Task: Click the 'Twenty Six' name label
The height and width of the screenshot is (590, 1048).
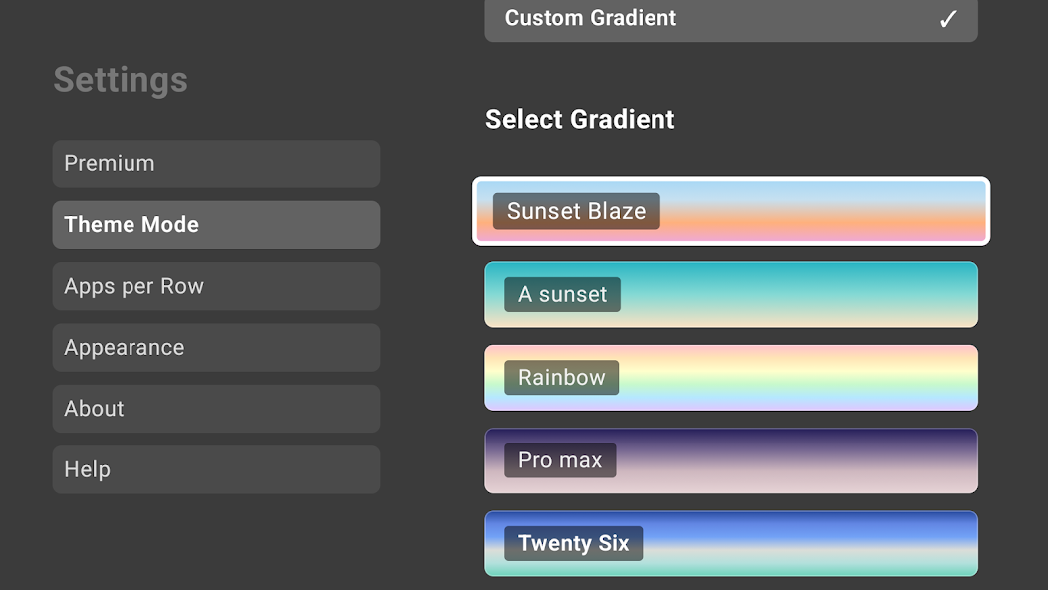Action: click(573, 543)
